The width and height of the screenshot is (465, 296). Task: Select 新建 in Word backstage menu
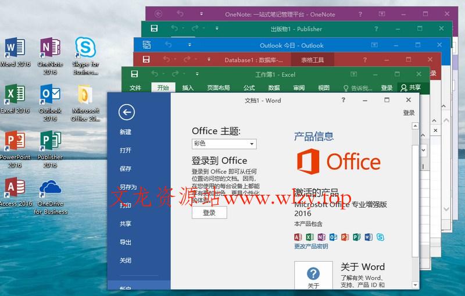click(x=126, y=132)
